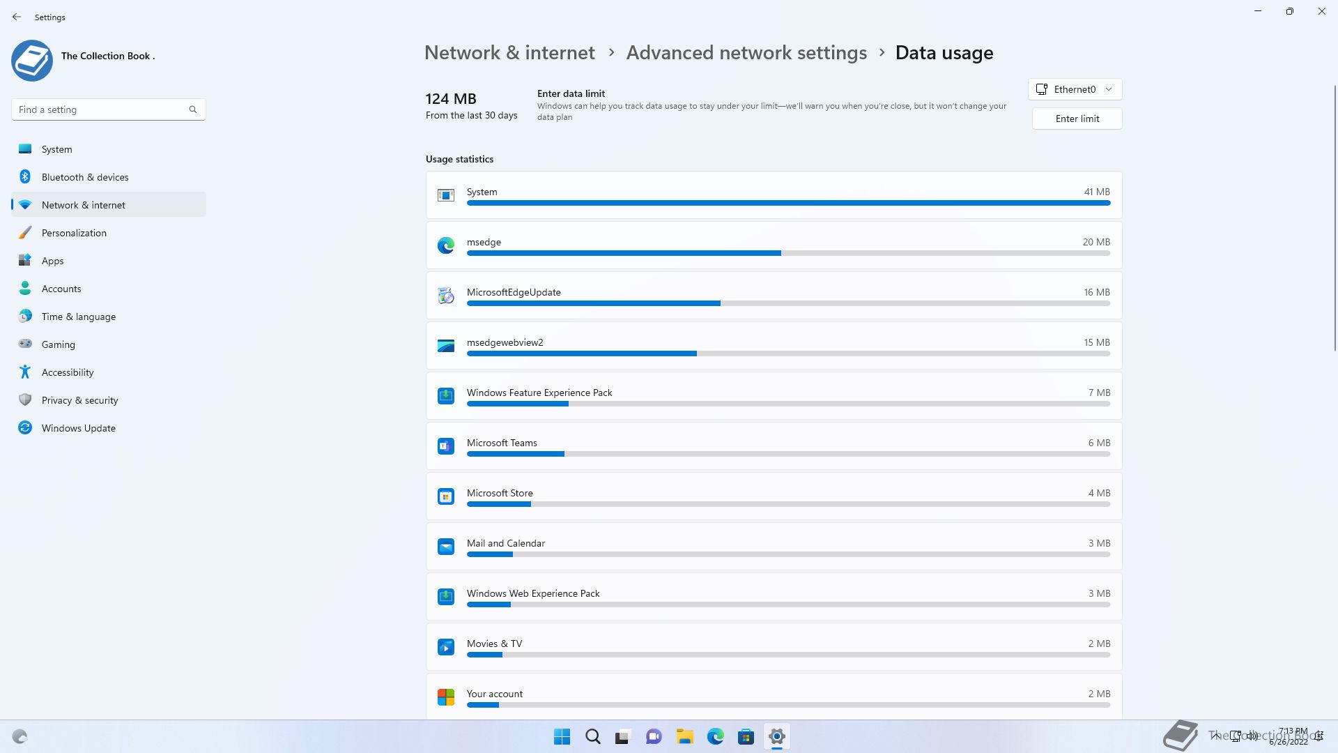
Task: Click the Windows Feature Experience Pack label
Action: [x=539, y=393]
